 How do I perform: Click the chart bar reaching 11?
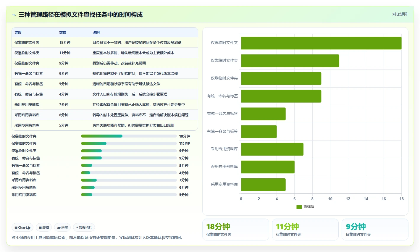point(290,61)
